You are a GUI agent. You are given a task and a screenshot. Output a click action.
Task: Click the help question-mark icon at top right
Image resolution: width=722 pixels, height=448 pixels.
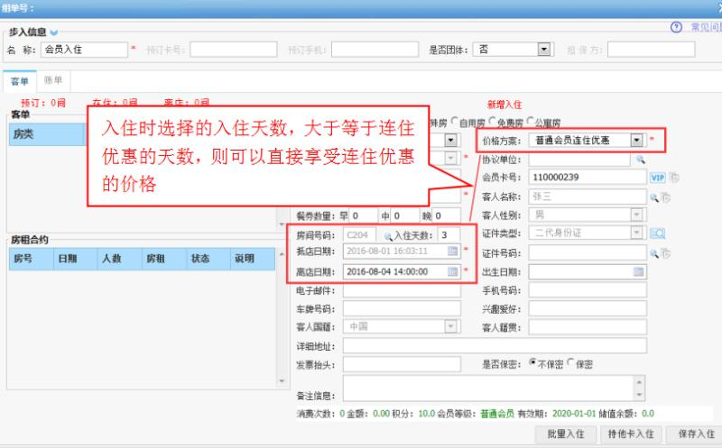tap(676, 27)
